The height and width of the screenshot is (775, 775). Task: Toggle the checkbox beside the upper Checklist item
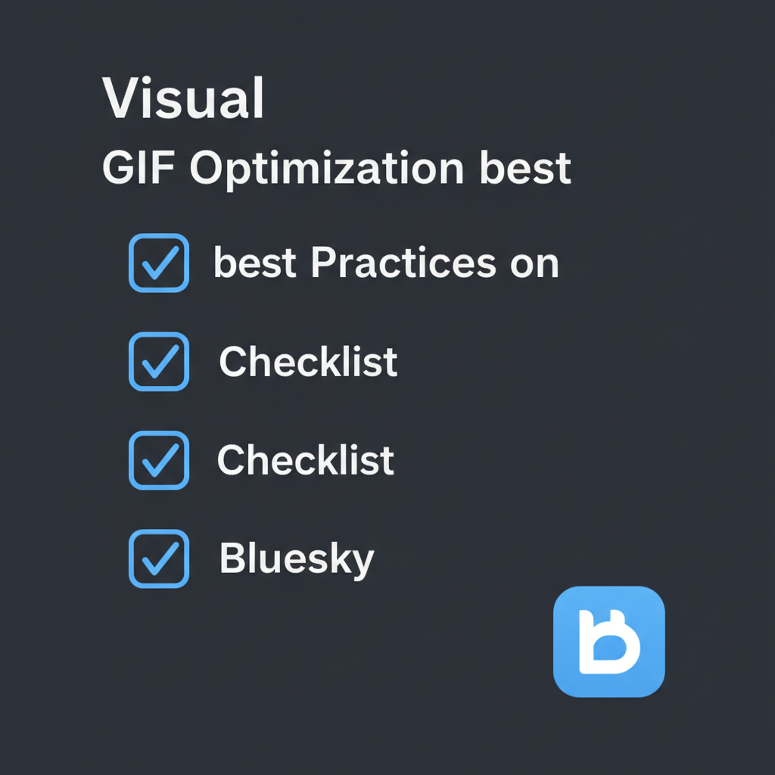159,362
